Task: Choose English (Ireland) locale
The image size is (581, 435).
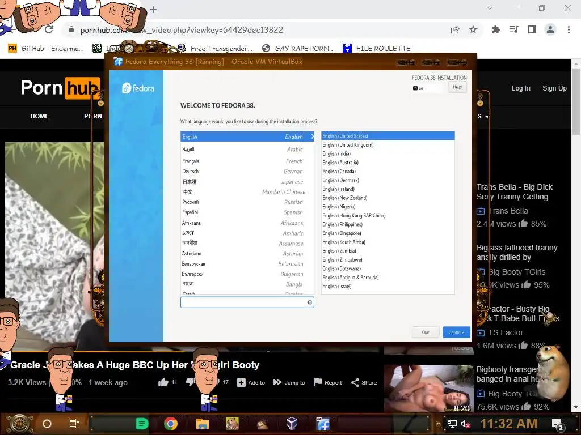Action: click(388, 189)
